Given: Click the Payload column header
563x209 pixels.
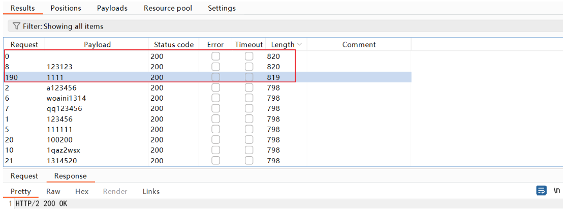Looking at the screenshot, I should [x=97, y=45].
